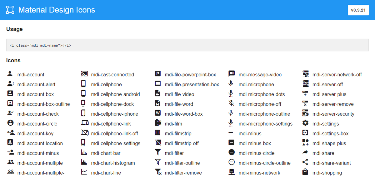Click the "Usage" heading
This screenshot has height=177, width=375.
click(x=14, y=29)
